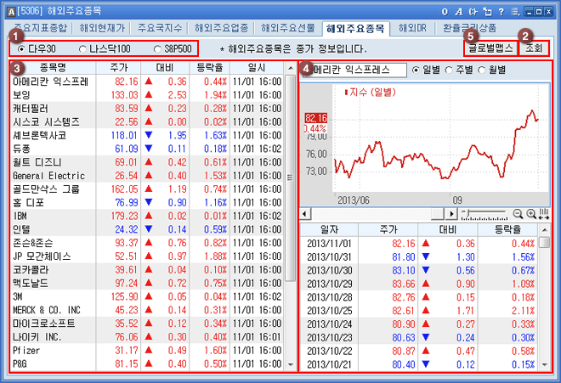Select the 다우30 radio button
This screenshot has height=383, width=561.
coord(21,49)
